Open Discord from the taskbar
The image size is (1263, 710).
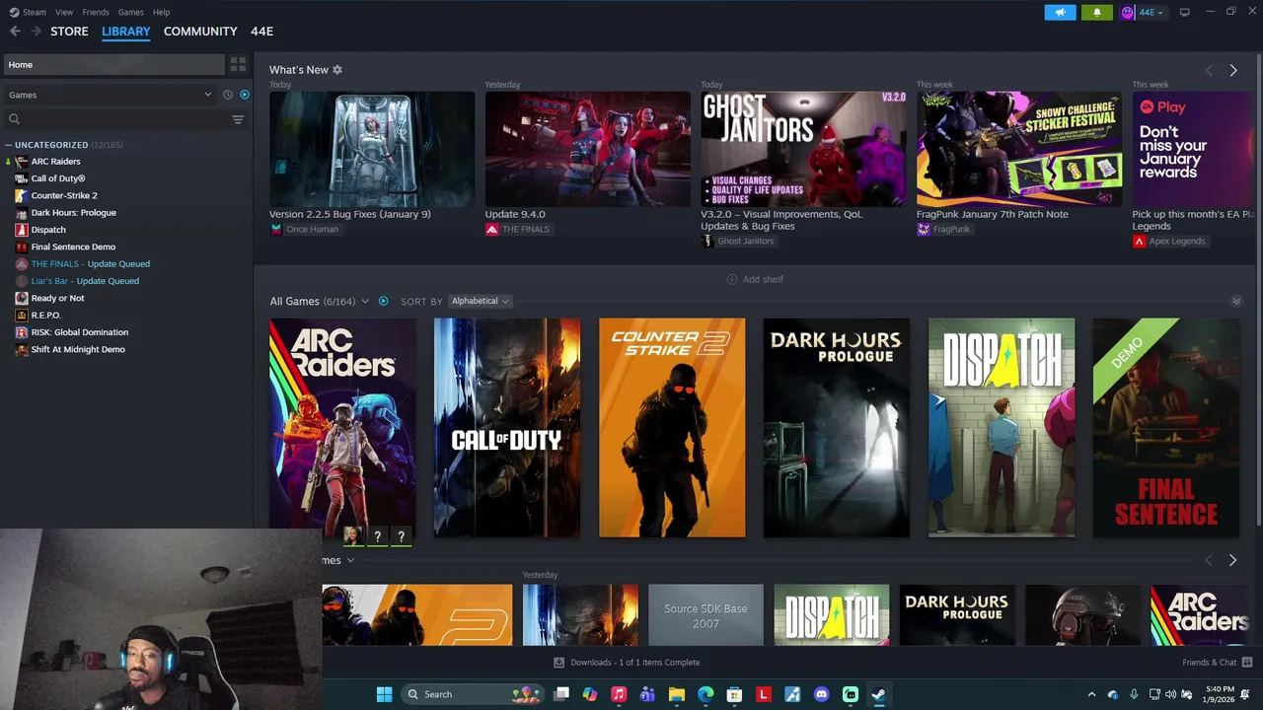[x=821, y=694]
